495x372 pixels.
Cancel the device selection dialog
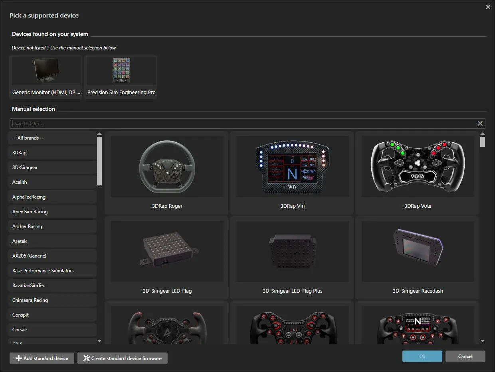[465, 356]
